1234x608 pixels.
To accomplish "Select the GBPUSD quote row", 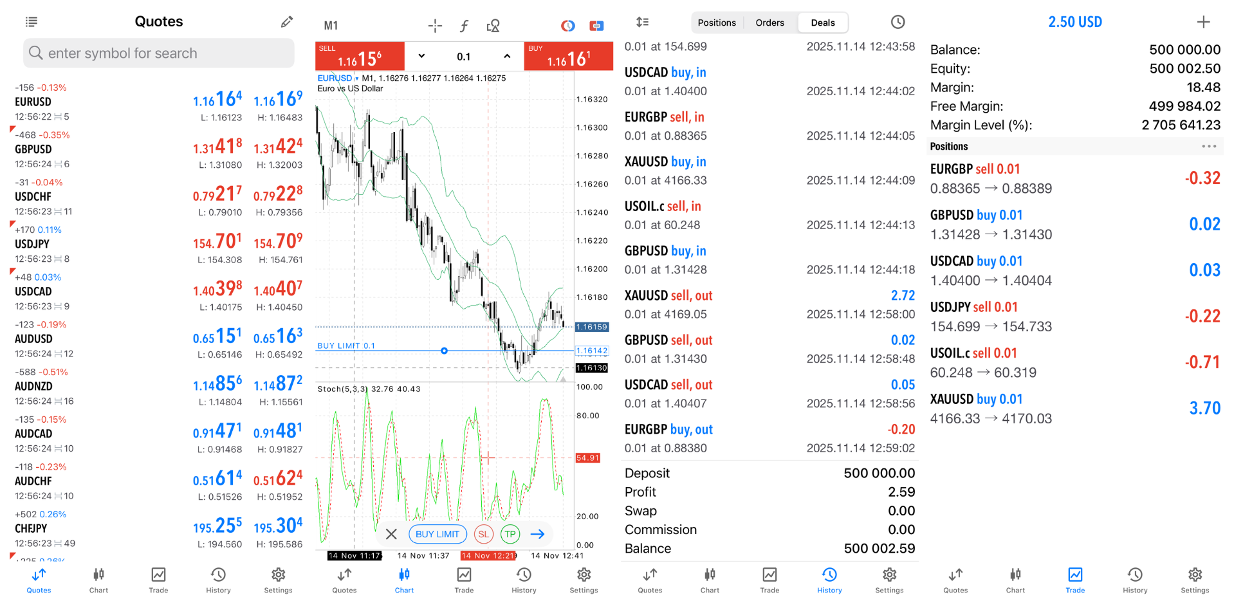I will [159, 149].
